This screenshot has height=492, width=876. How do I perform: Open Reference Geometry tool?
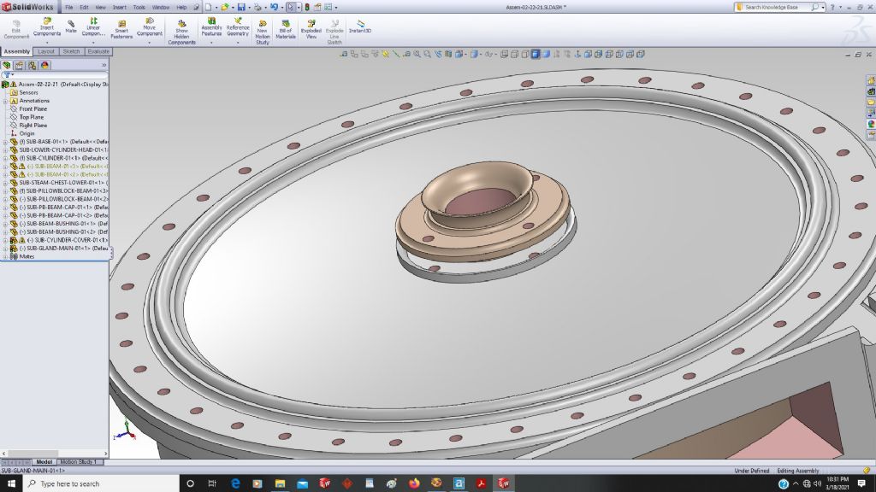point(238,26)
